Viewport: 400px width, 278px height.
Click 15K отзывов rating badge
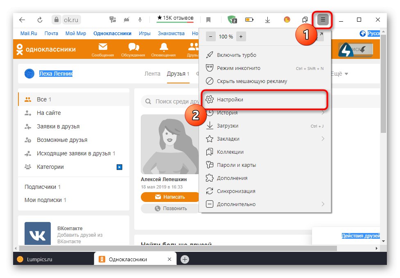pos(175,18)
